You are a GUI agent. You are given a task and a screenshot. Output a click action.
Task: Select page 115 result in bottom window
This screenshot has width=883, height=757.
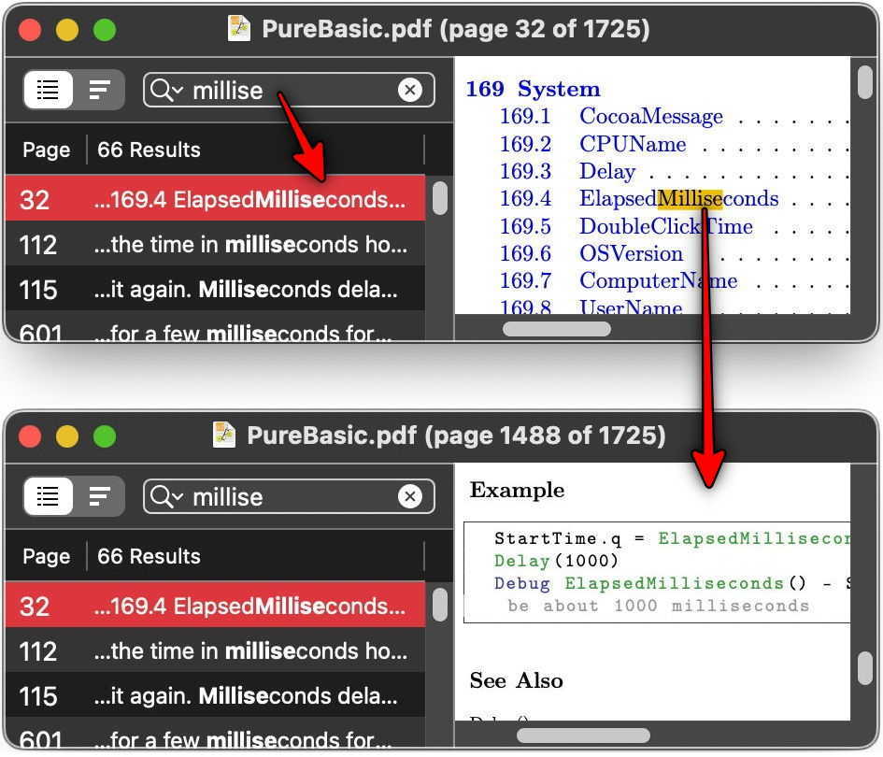(x=215, y=695)
